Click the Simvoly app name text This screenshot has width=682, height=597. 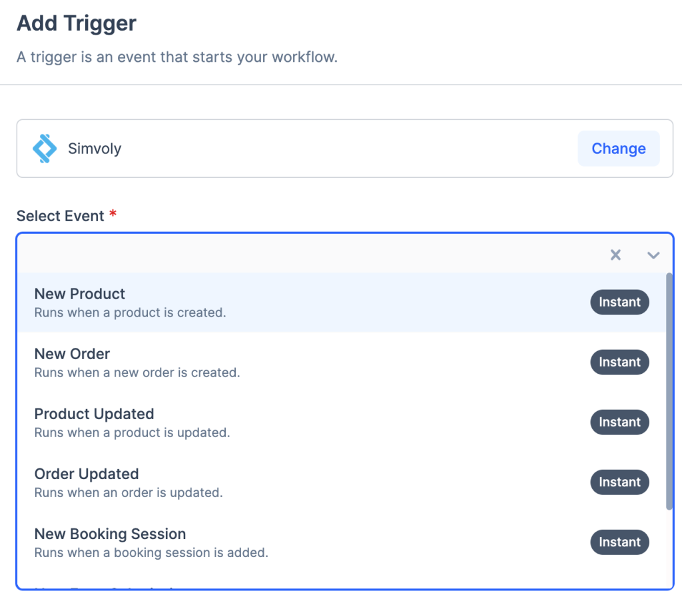pos(95,149)
